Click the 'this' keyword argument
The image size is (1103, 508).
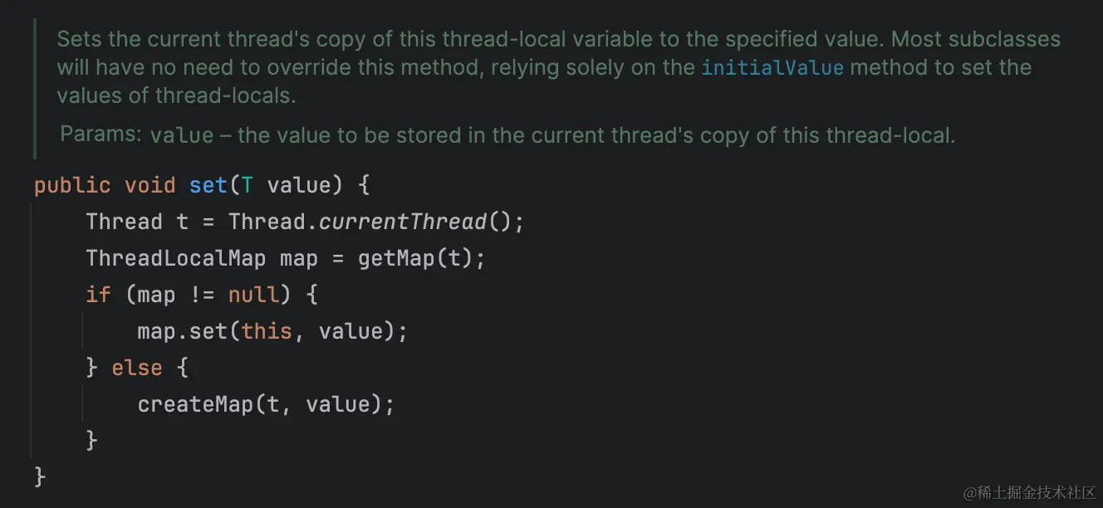pyautogui.click(x=267, y=331)
